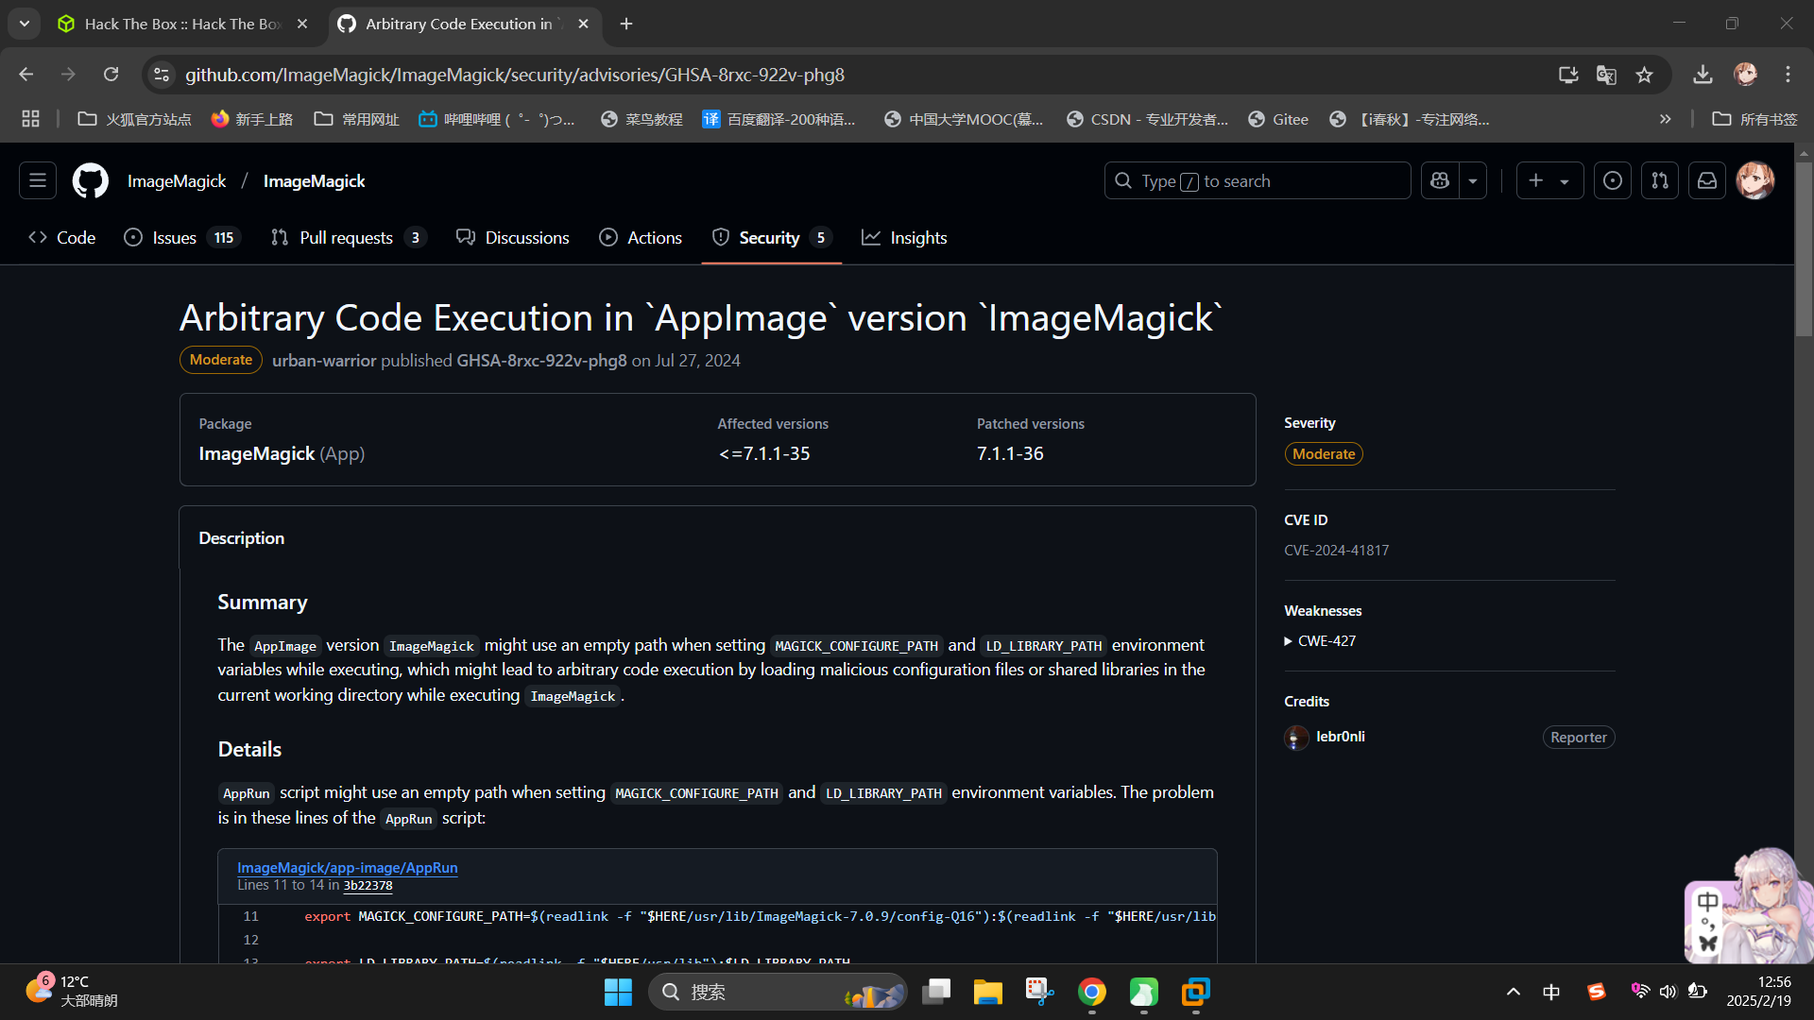Image resolution: width=1814 pixels, height=1020 pixels.
Task: Open the Windows Start menu
Action: 618,992
